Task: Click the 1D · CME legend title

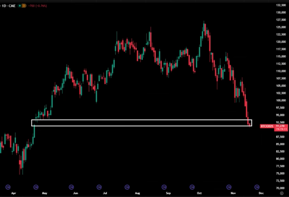Action: pyautogui.click(x=9, y=6)
